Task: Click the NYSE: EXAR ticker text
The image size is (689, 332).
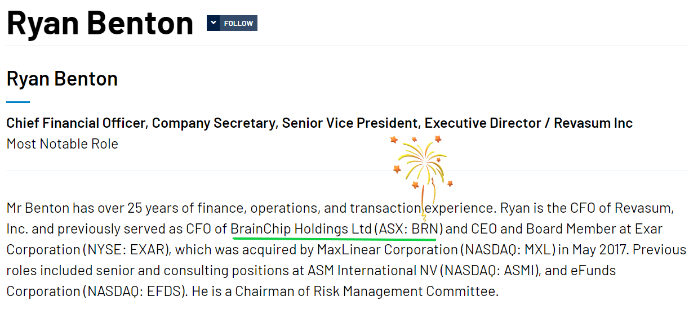Action: [x=127, y=250]
